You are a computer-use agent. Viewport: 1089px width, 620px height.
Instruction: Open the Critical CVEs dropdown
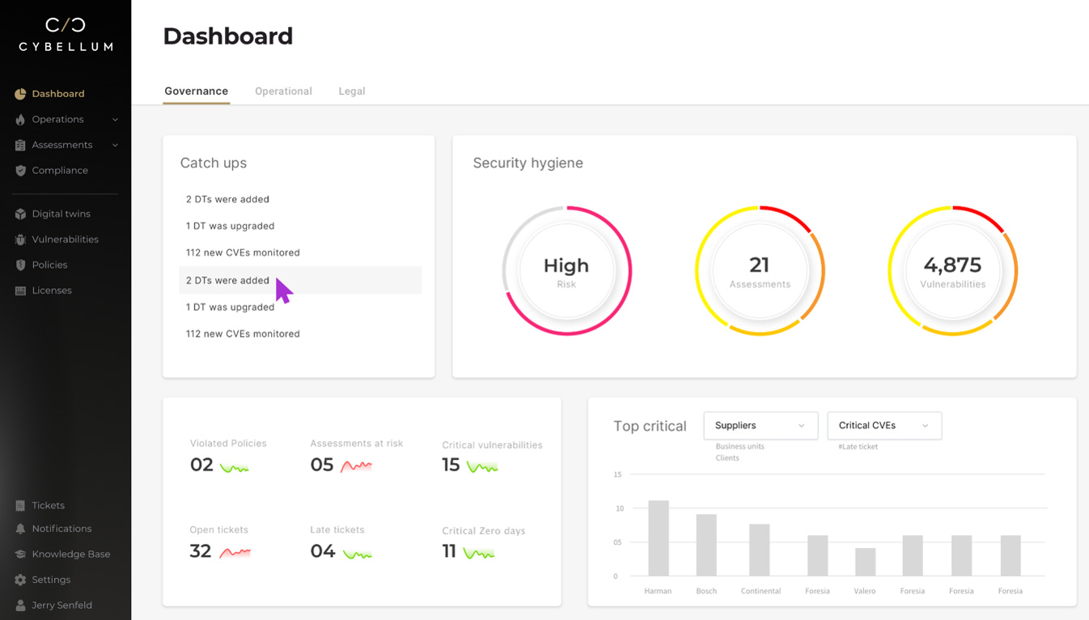tap(883, 426)
